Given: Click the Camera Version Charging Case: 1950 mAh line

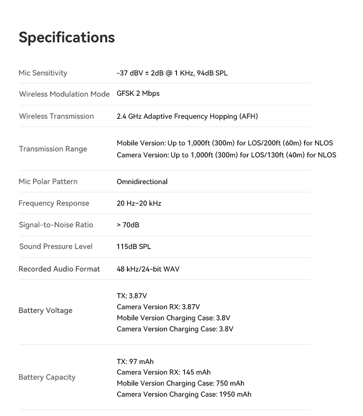Looking at the screenshot, I should coord(184,394).
